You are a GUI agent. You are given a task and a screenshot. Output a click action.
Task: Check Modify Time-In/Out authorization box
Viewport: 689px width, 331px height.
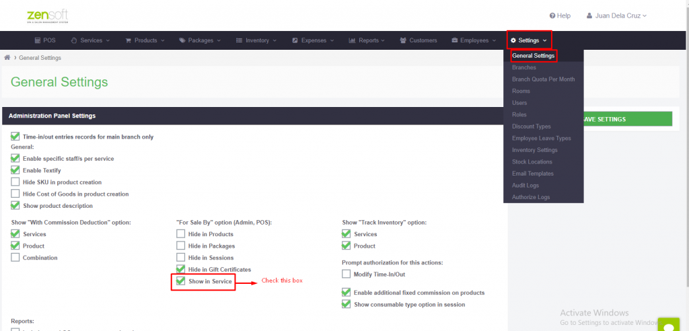click(x=347, y=274)
